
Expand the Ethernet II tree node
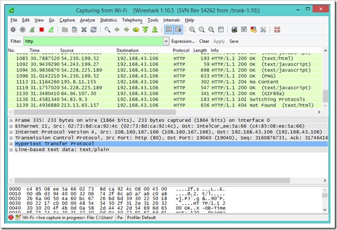11,126
